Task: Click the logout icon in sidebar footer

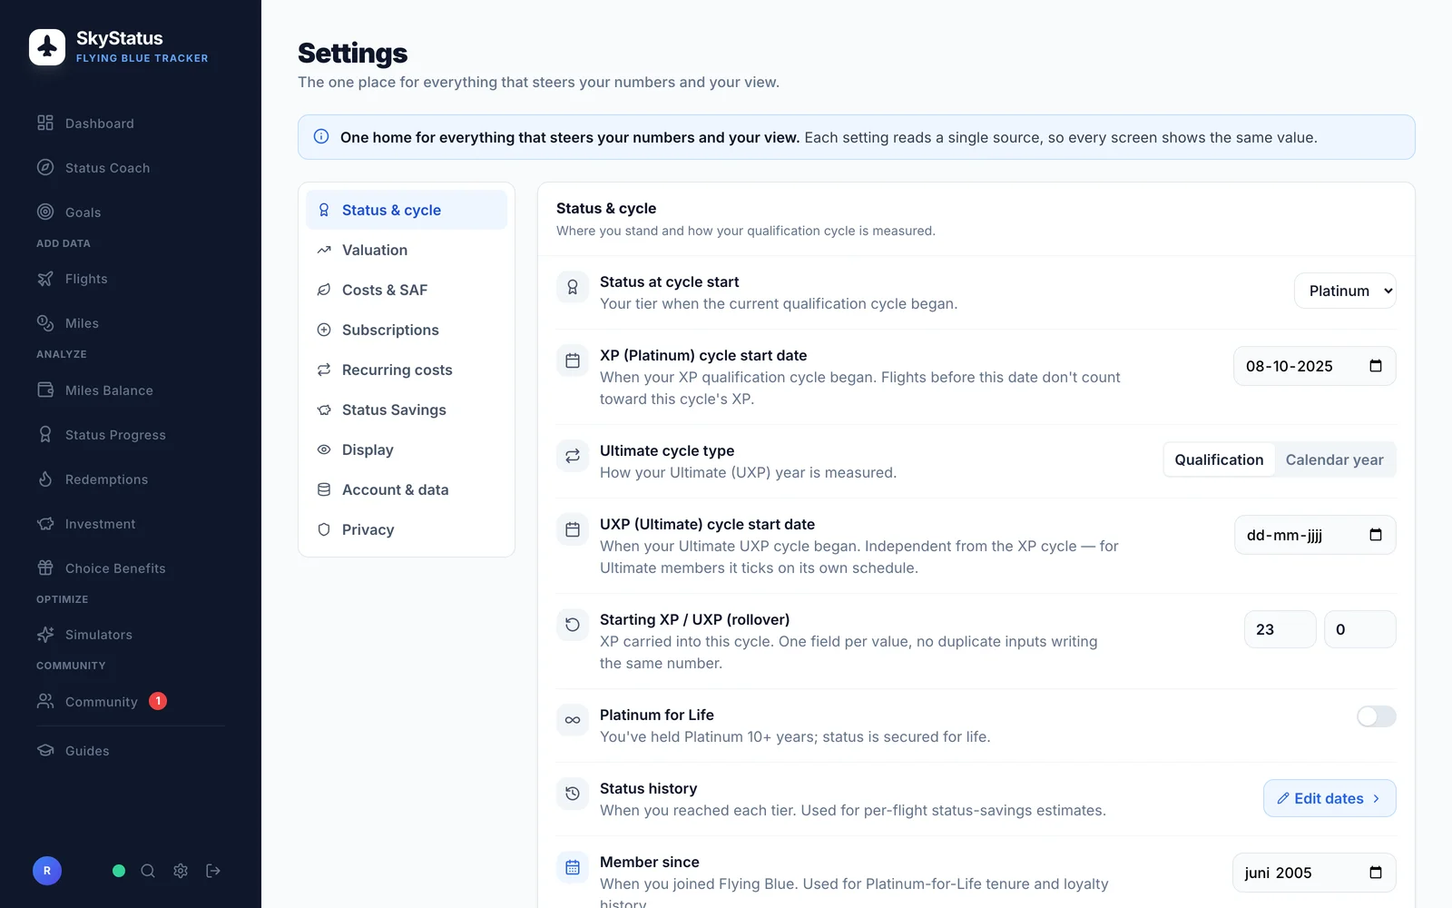Action: [x=213, y=871]
